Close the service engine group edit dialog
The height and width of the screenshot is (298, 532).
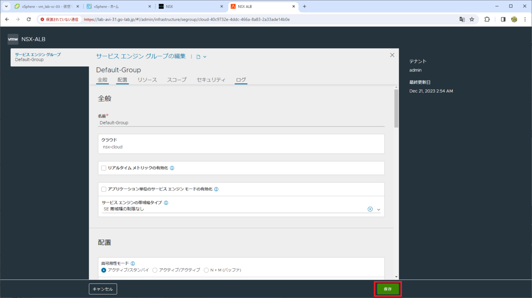click(392, 55)
